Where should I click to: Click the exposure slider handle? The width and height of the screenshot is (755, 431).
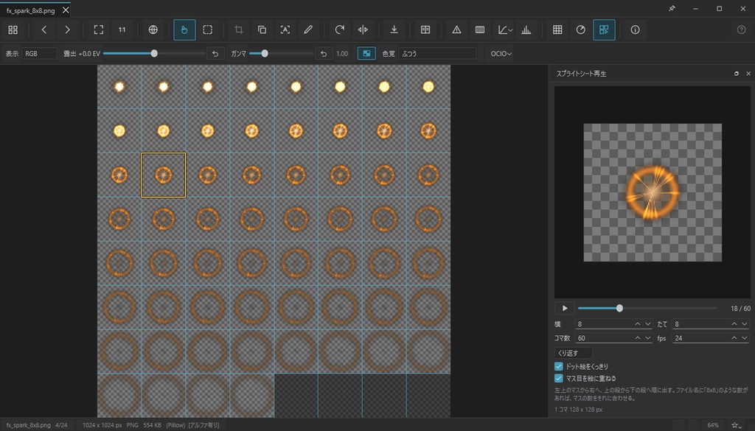tap(154, 53)
